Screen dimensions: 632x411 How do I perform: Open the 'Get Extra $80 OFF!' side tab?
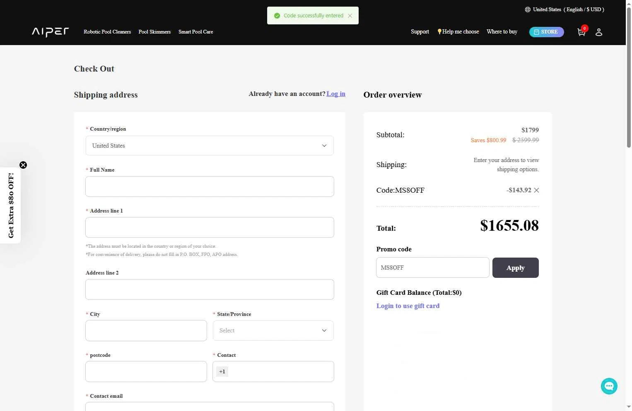[11, 205]
